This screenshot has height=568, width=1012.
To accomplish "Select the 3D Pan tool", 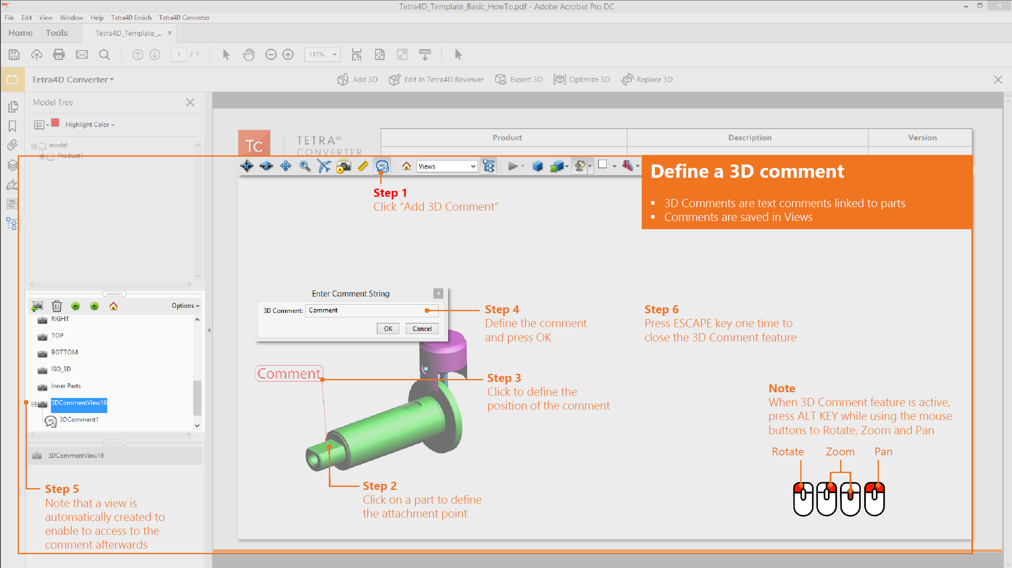I will click(286, 166).
